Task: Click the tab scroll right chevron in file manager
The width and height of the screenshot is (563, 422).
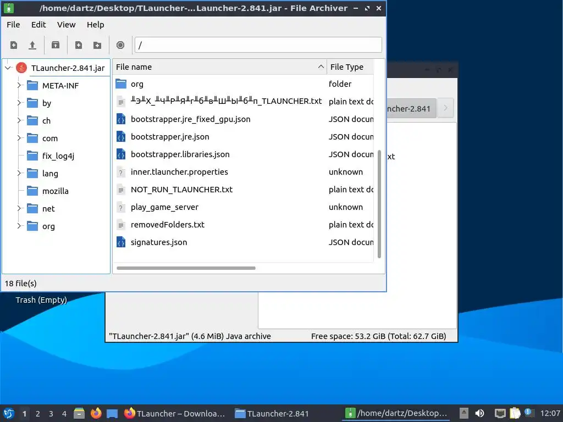Action: 445,108
